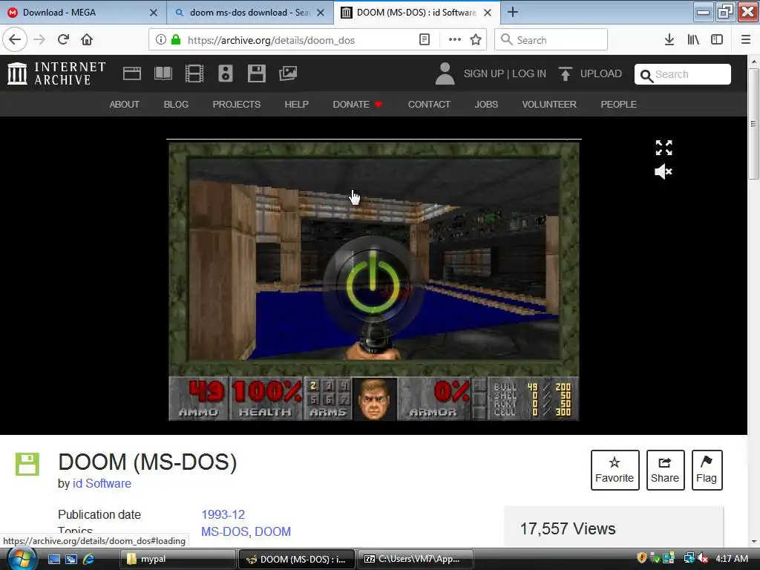Click the page vertical scrollbar thumb
Screen dimensions: 760x570
[753, 124]
